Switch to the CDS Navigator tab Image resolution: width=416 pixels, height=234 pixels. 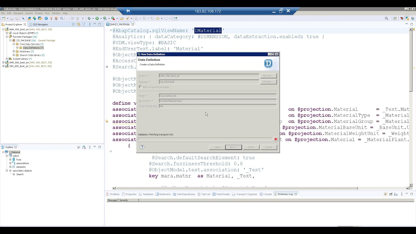[38, 24]
